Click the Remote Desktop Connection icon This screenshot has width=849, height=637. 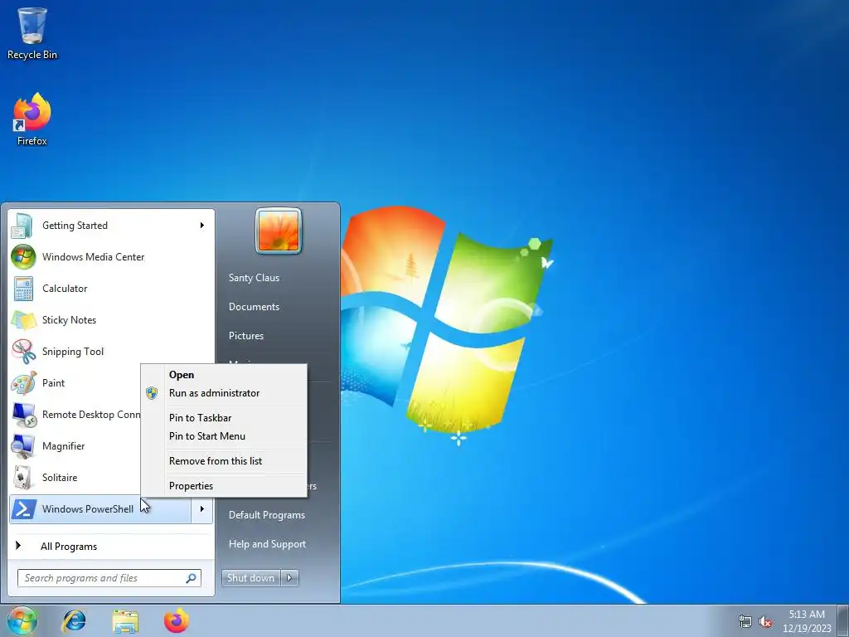coord(23,415)
